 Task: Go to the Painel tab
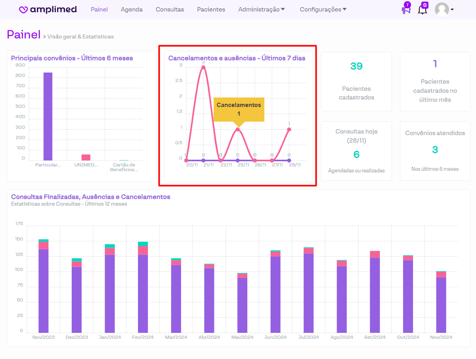99,10
